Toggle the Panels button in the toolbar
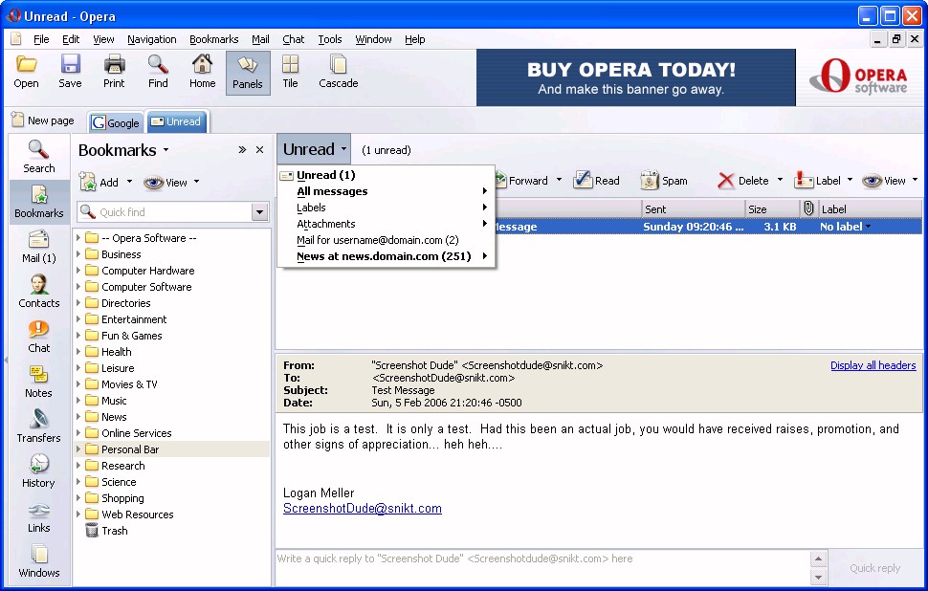928x591 pixels. point(248,72)
